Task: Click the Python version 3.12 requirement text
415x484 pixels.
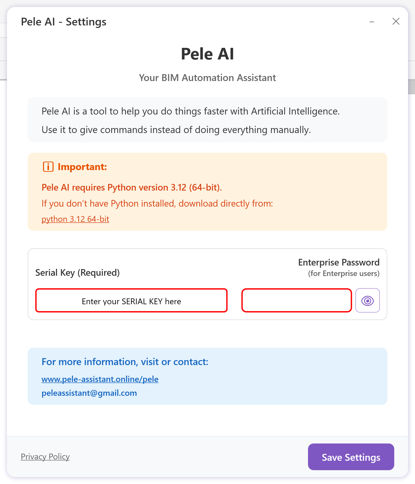Action: click(132, 188)
